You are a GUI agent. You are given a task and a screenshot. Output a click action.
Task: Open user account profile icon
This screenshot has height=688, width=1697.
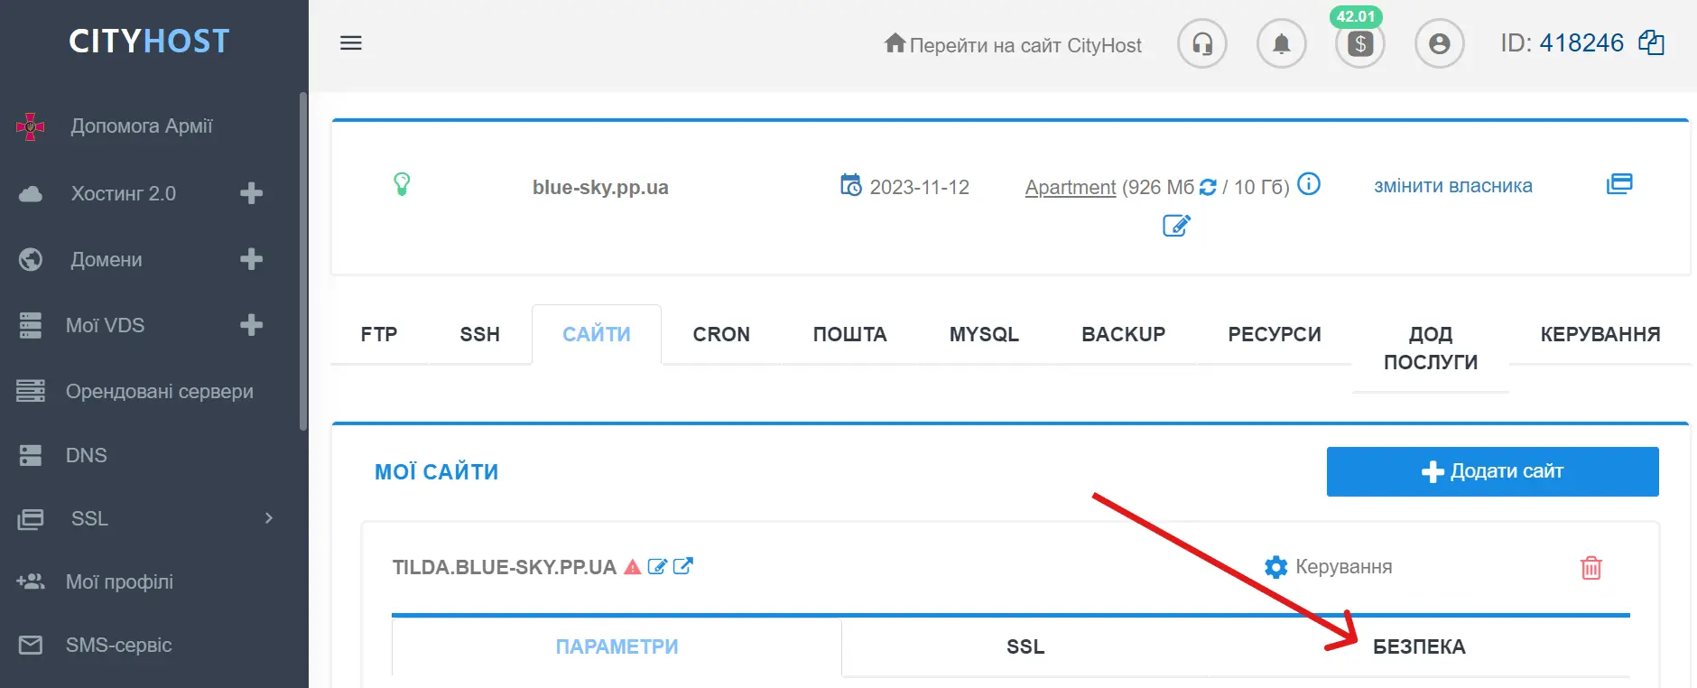click(1439, 43)
